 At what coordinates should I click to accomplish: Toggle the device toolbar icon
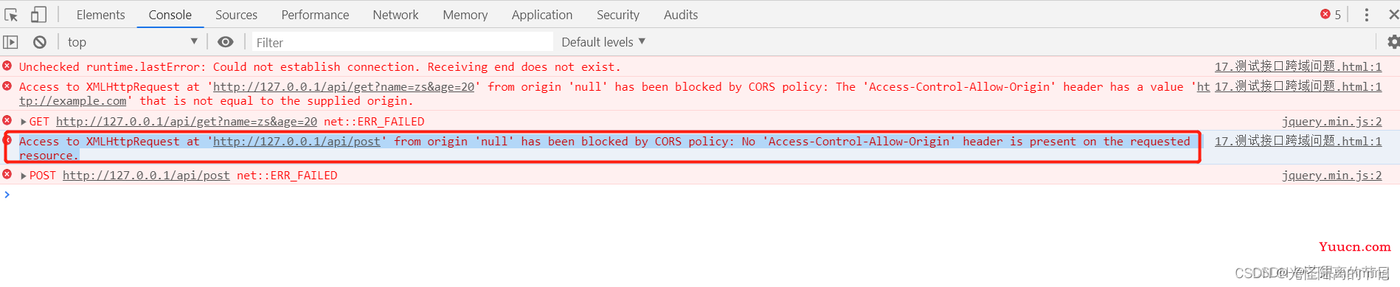click(38, 15)
